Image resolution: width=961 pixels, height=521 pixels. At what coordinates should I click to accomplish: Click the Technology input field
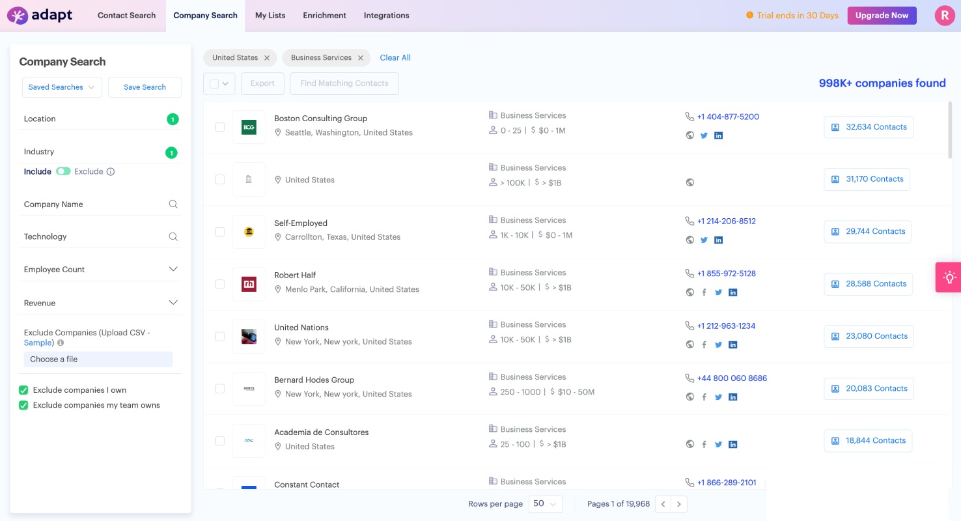[x=102, y=237]
